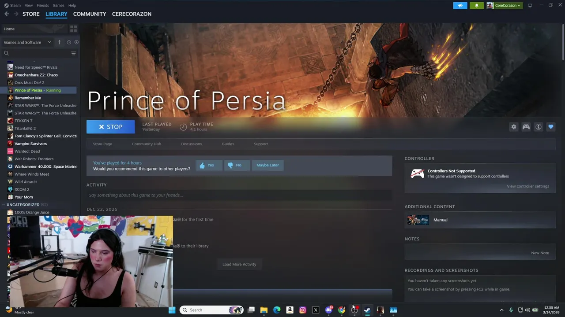Open Discord from taskbar

328,310
